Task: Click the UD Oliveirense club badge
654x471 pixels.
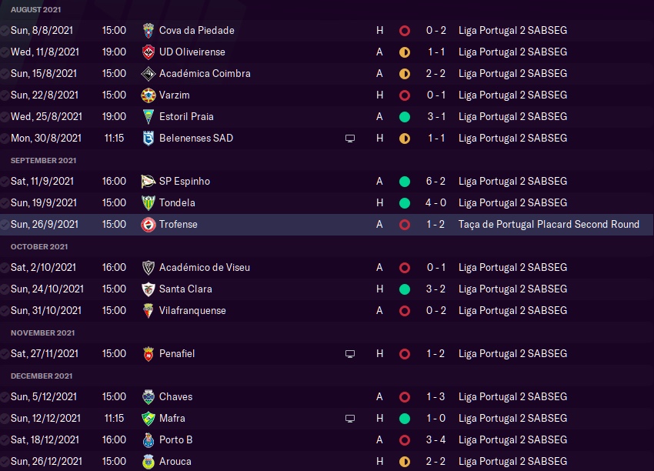Action: 148,52
